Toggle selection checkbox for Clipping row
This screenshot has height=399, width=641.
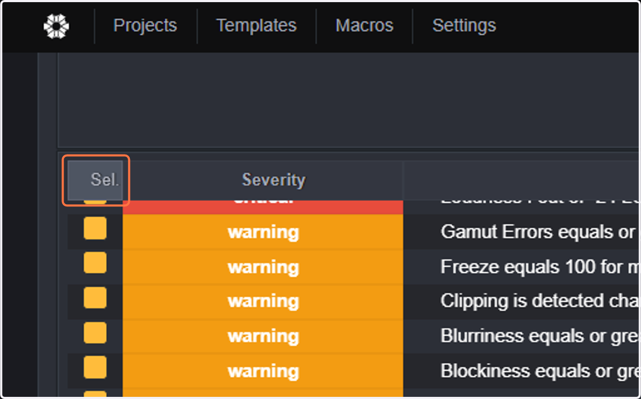point(95,298)
